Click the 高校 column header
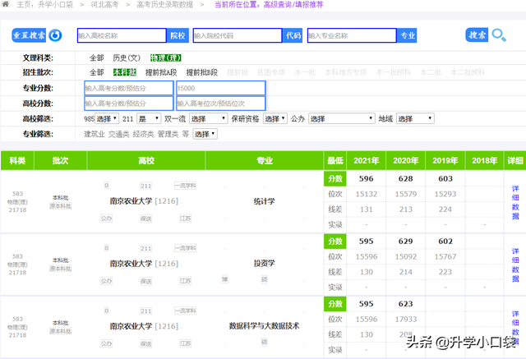Screen dimensions: 526x359 [x=146, y=160]
